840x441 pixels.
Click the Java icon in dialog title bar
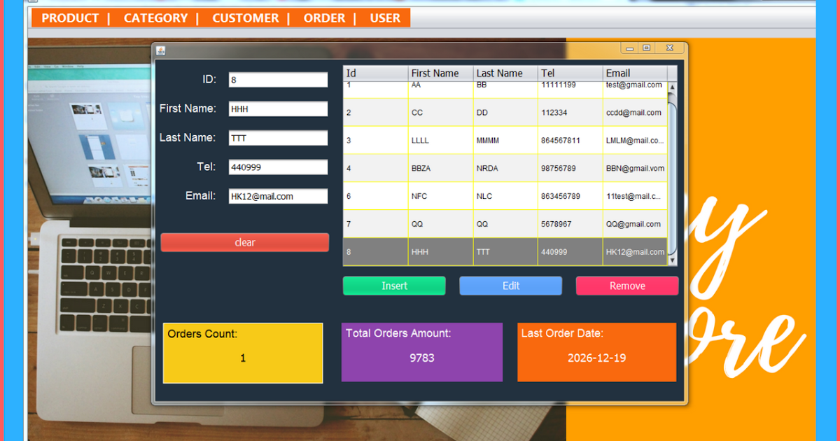(160, 50)
